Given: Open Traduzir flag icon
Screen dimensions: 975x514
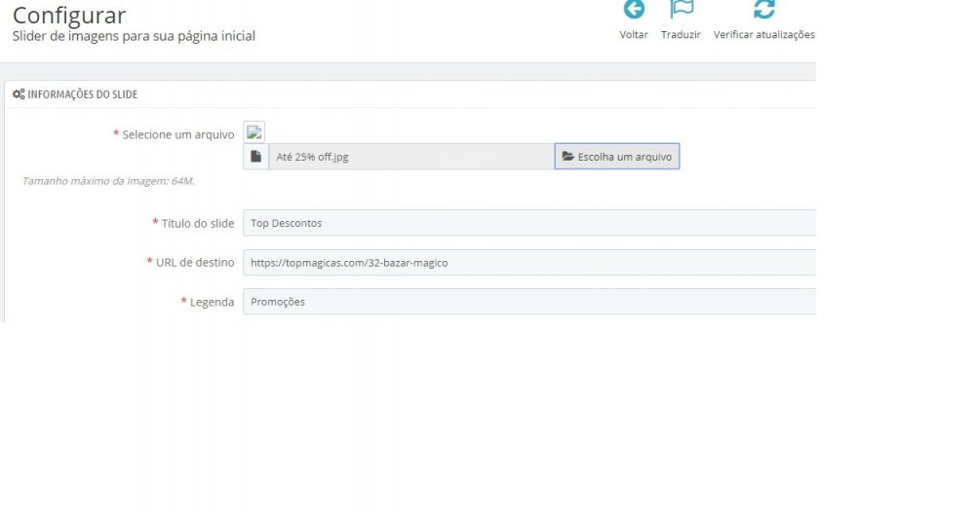Looking at the screenshot, I should [x=682, y=10].
